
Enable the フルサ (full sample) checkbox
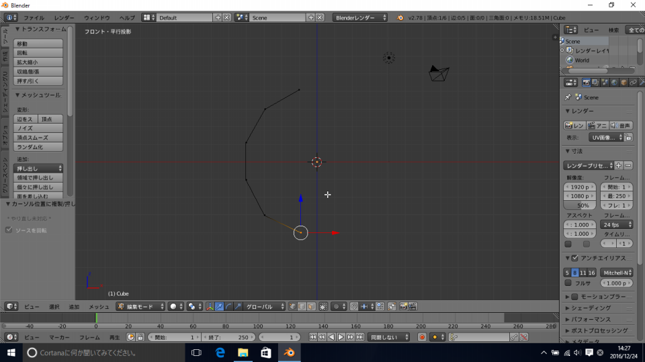[568, 283]
